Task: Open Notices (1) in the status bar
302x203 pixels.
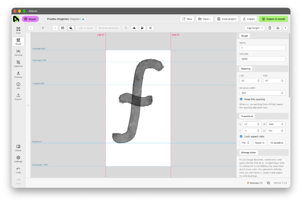Action: (255, 183)
